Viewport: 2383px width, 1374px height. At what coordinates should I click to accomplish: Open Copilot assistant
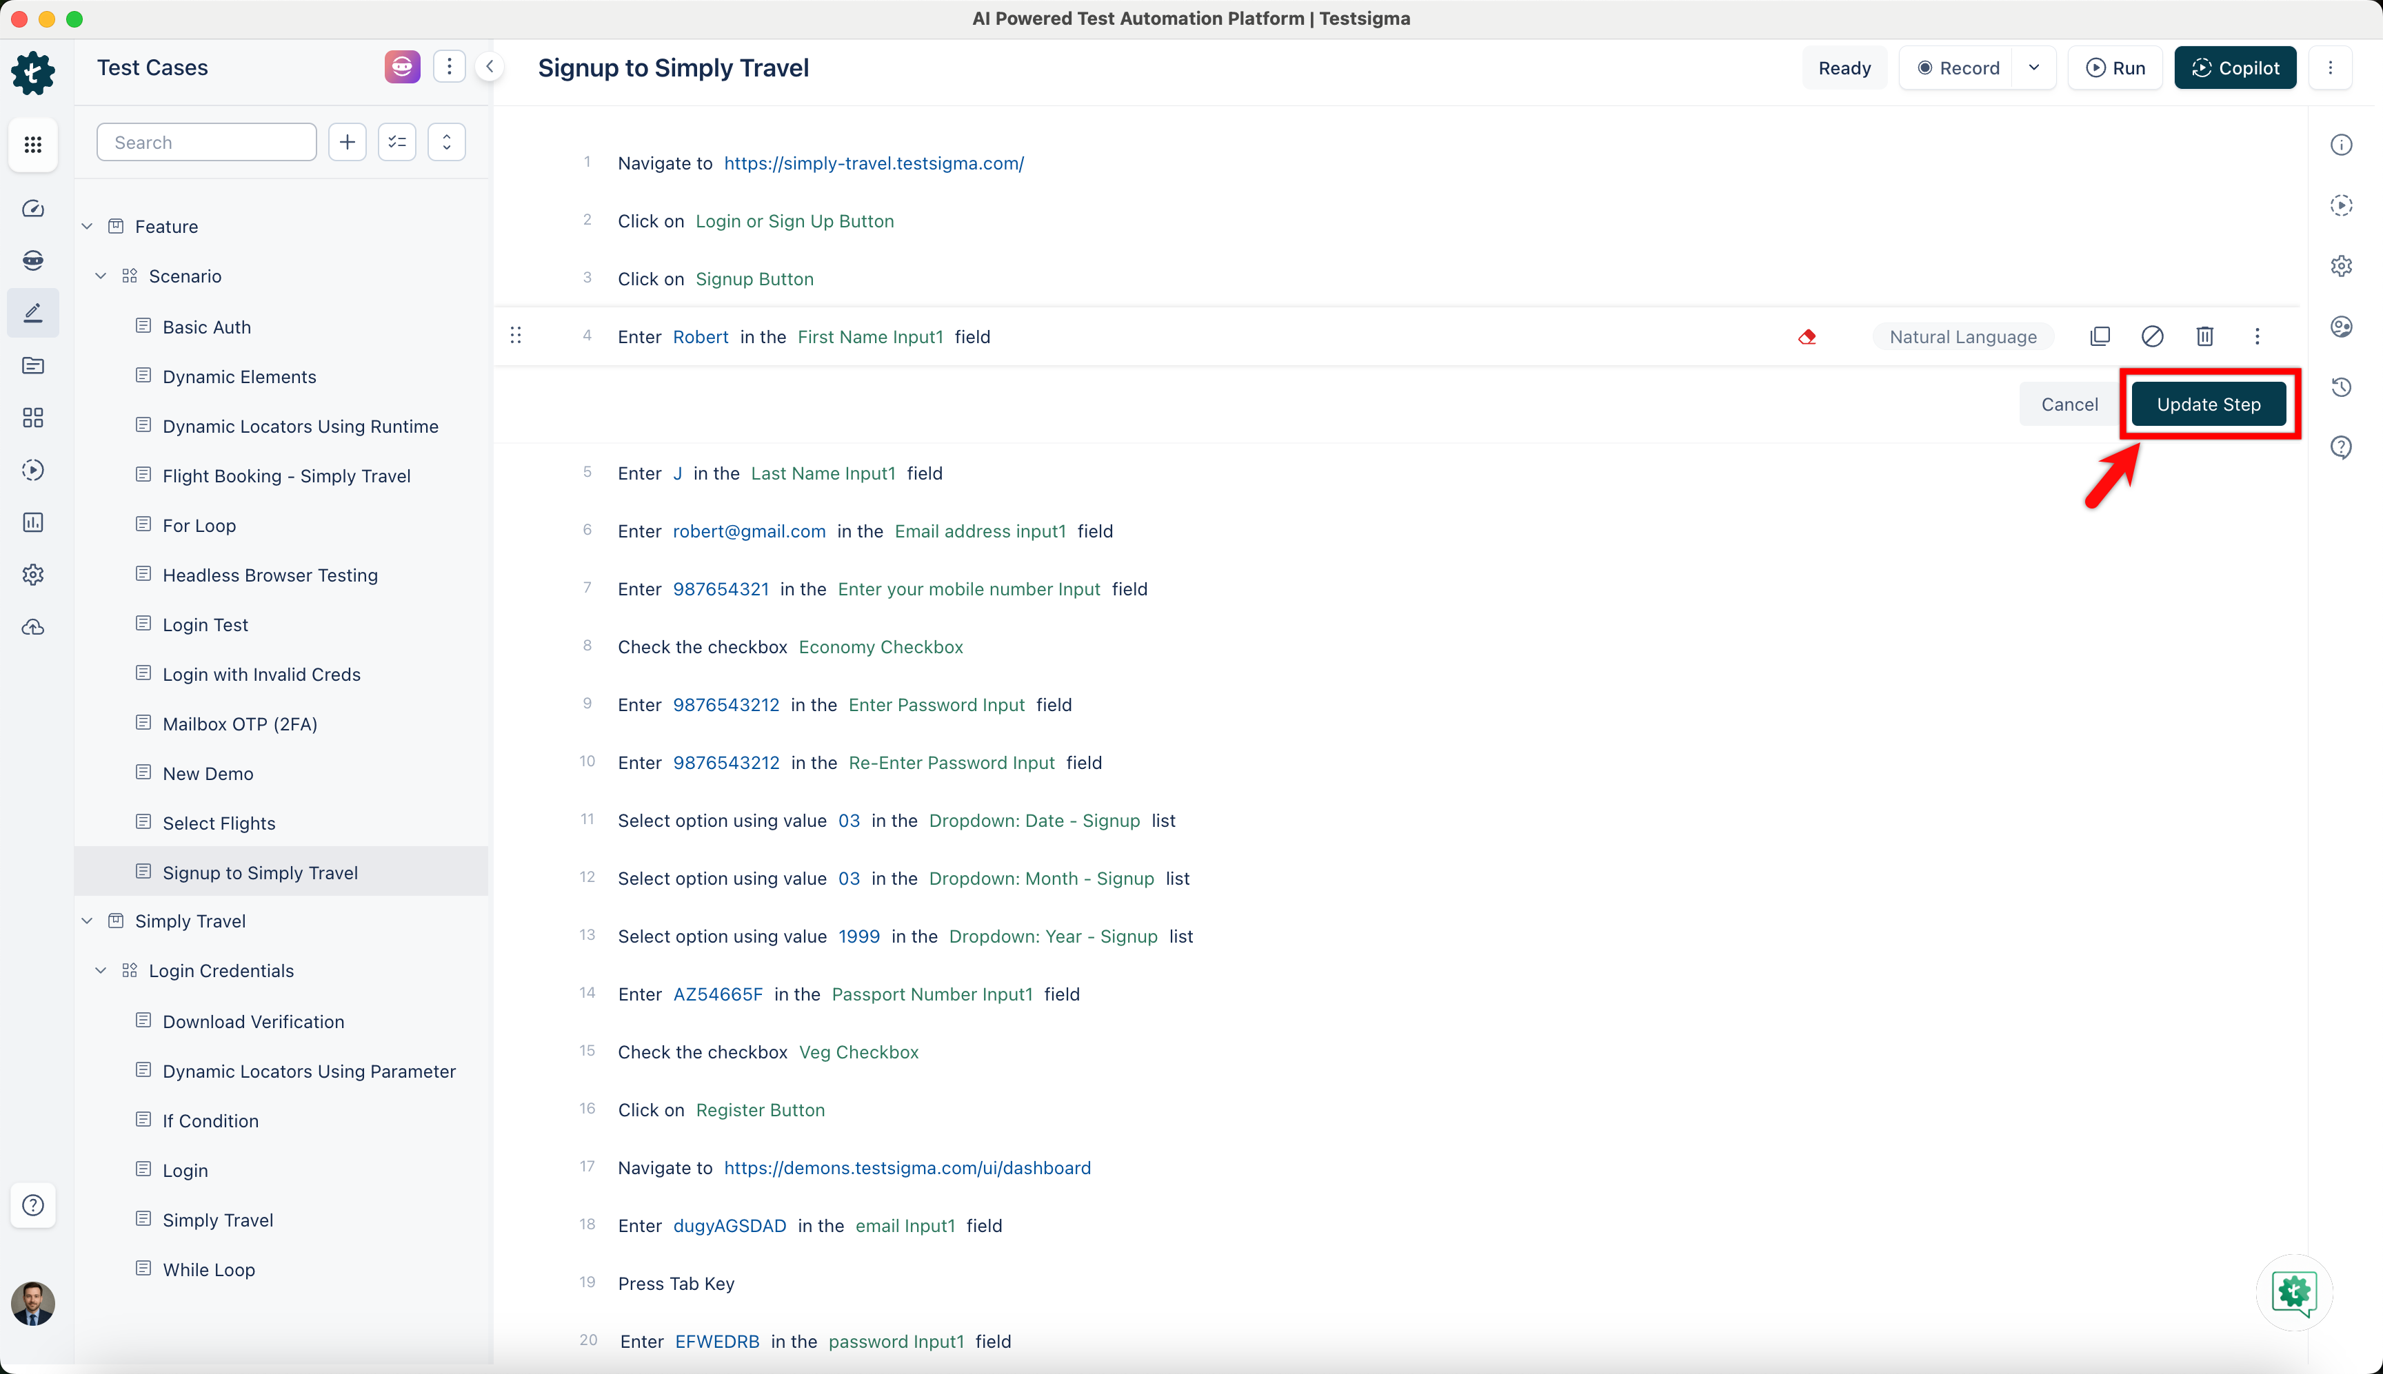[x=2235, y=68]
